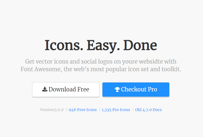Open the 946 Free Icons link
This screenshot has width=203, height=137.
83,110
